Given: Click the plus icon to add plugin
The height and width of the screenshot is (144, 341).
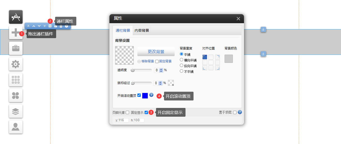Looking at the screenshot, I should 16,33.
